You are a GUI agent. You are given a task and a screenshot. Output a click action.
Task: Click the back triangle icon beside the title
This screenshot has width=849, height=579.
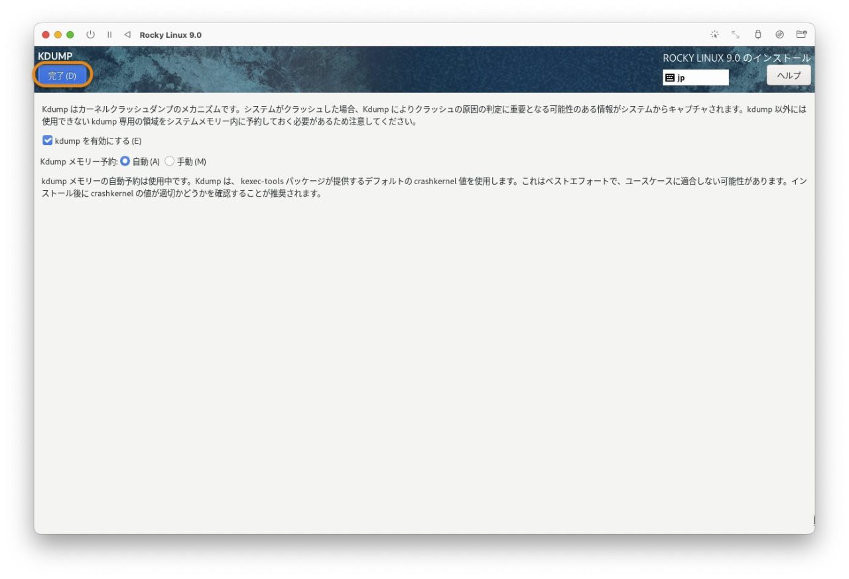coord(126,34)
